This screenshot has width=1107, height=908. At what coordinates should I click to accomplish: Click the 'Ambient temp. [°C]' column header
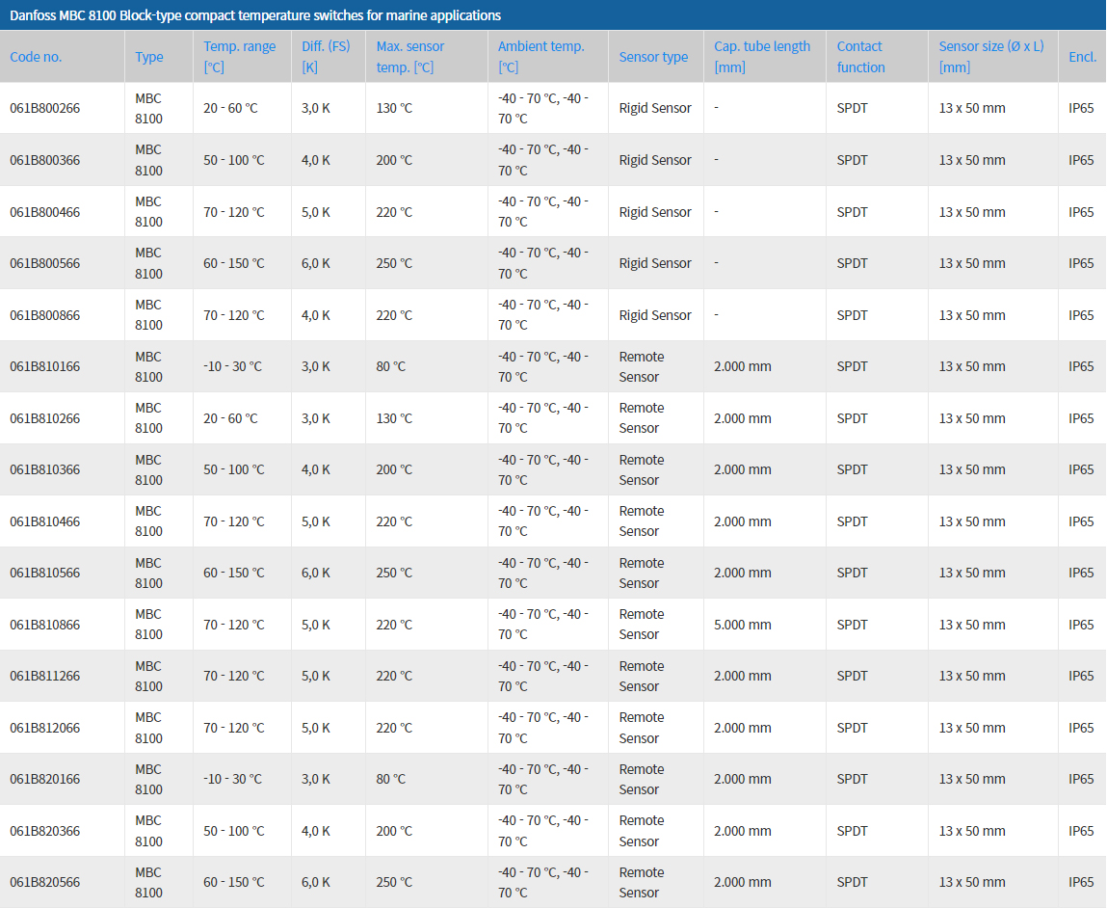click(x=540, y=57)
